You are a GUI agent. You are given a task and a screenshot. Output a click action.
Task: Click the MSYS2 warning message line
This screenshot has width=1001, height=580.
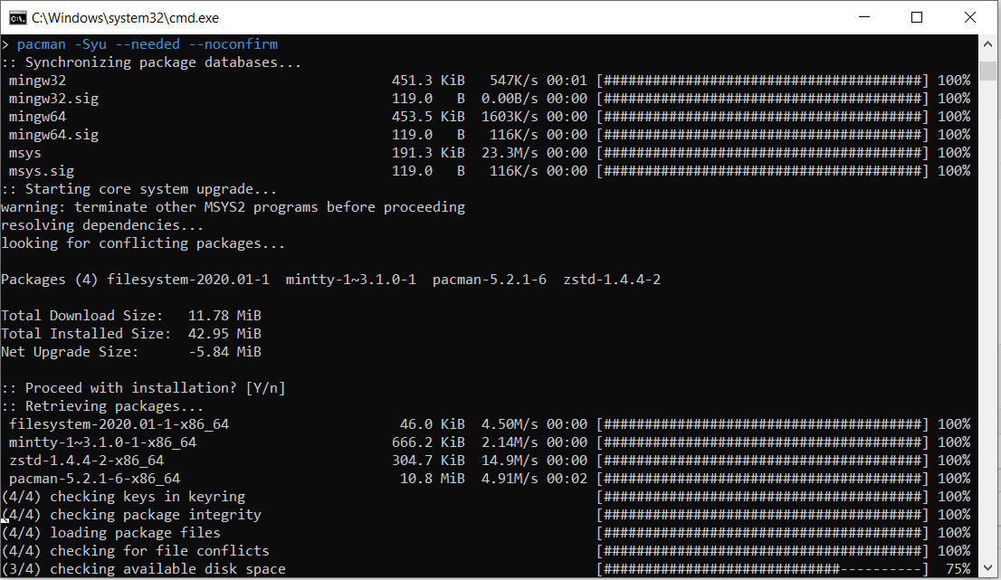(232, 206)
